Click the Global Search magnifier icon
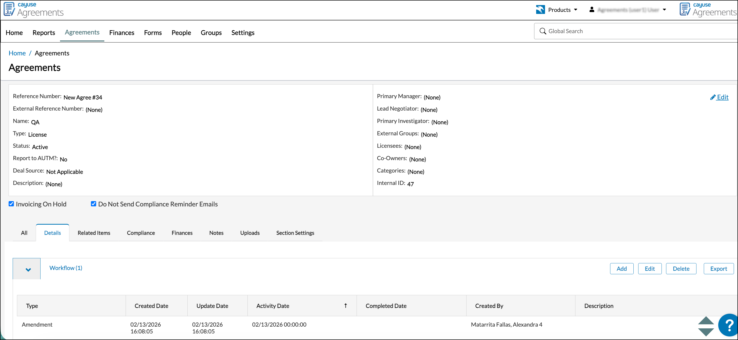This screenshot has height=340, width=738. click(x=543, y=31)
